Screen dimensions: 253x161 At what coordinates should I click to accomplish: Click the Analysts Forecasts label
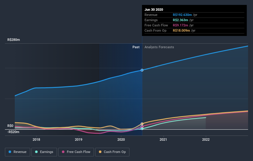click(159, 47)
